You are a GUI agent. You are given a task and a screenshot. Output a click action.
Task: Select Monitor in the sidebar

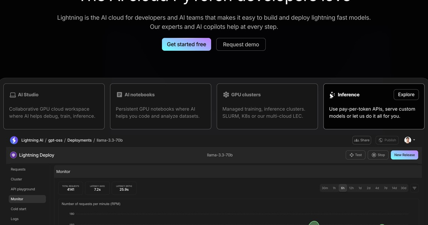click(27, 199)
